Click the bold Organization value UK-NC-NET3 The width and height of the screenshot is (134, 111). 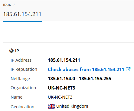(x=61, y=88)
